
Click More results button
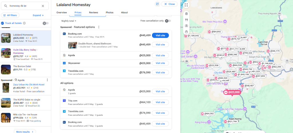coord(25,132)
